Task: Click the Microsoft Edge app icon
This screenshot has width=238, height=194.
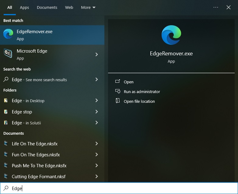Action: coord(8,54)
